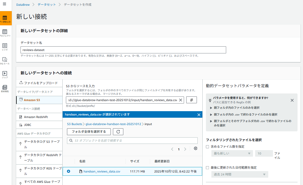Select the file upload connection option
Image resolution: width=303 pixels, height=185 pixels.
39,83
